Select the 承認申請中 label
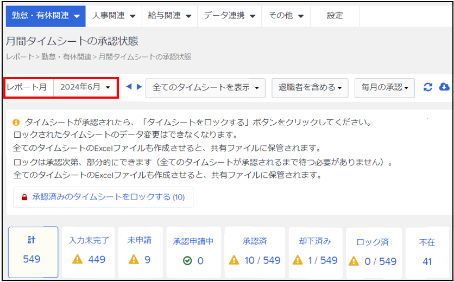 (x=193, y=241)
